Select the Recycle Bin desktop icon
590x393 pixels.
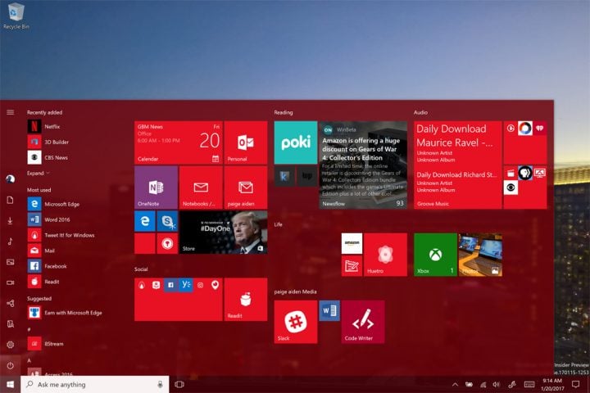[16, 16]
